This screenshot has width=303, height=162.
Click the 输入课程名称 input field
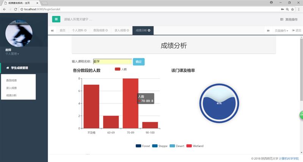113,62
